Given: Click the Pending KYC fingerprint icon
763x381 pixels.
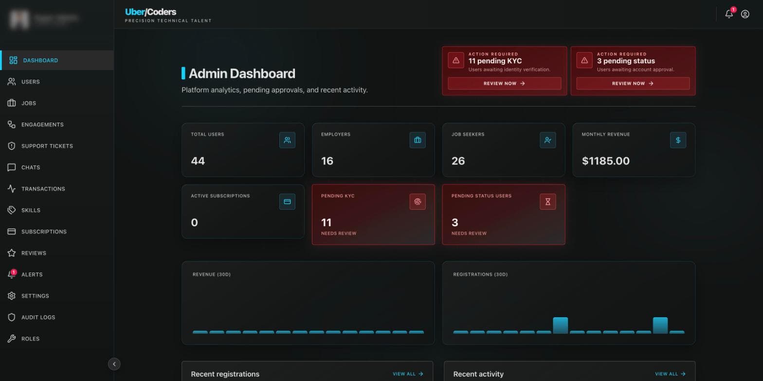Looking at the screenshot, I should (418, 201).
